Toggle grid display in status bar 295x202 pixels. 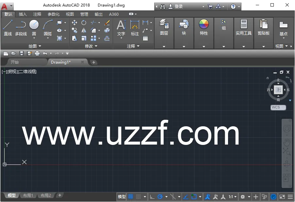131,197
